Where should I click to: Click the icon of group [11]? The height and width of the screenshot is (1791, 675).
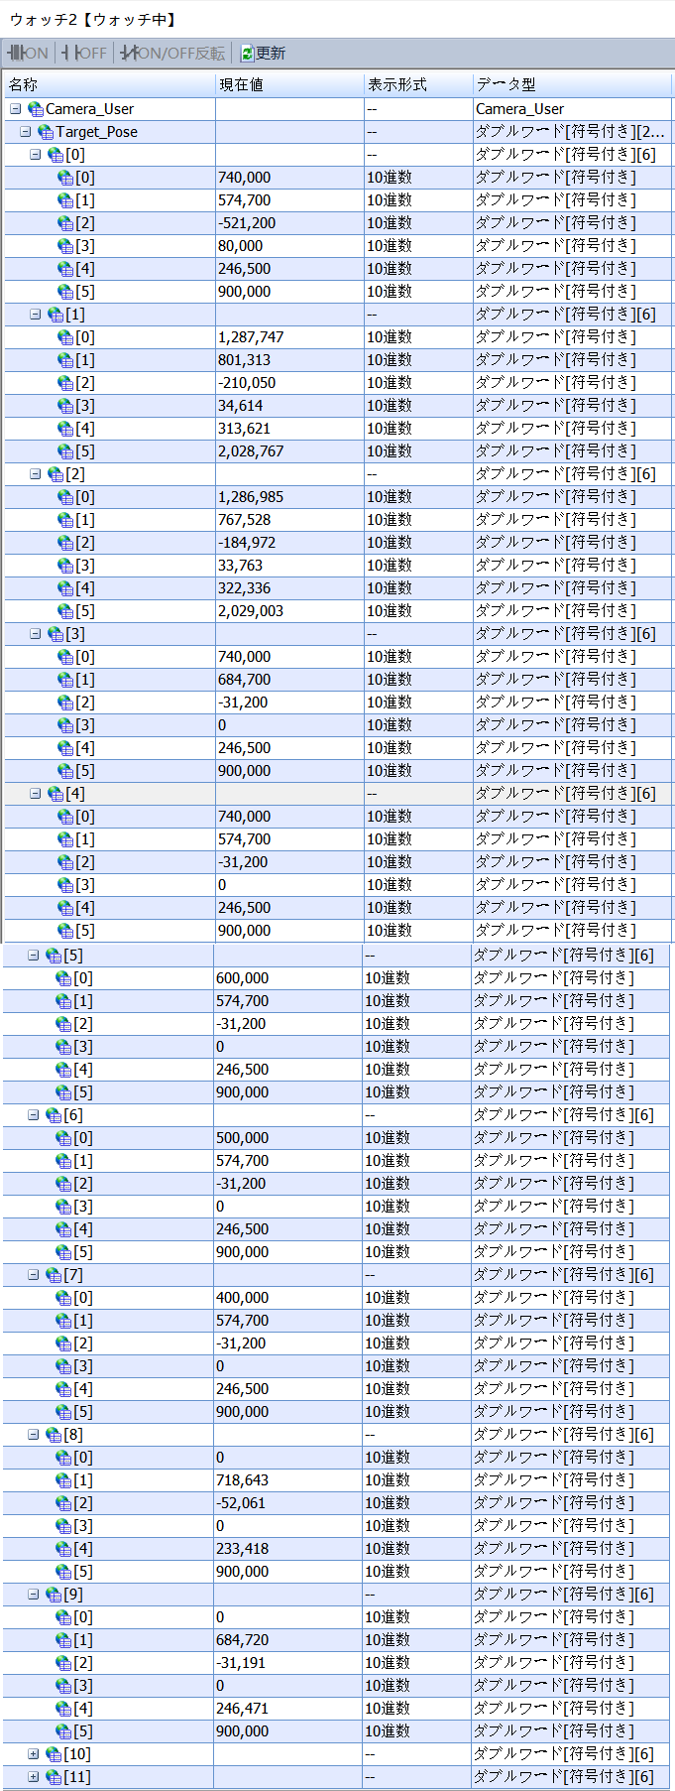click(54, 1777)
